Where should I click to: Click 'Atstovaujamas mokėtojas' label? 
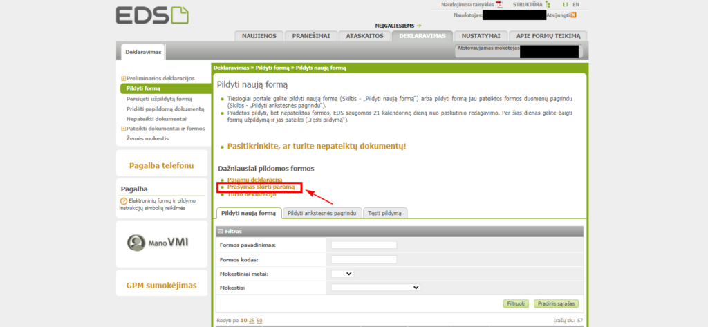(489, 48)
